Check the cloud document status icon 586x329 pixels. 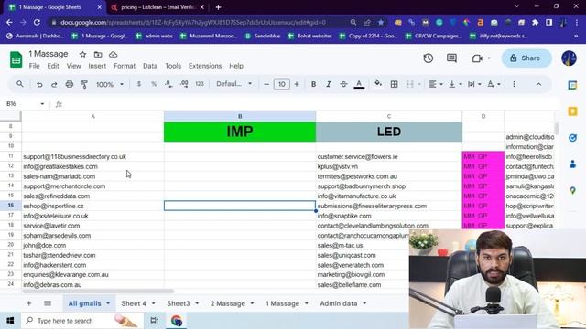tap(114, 55)
